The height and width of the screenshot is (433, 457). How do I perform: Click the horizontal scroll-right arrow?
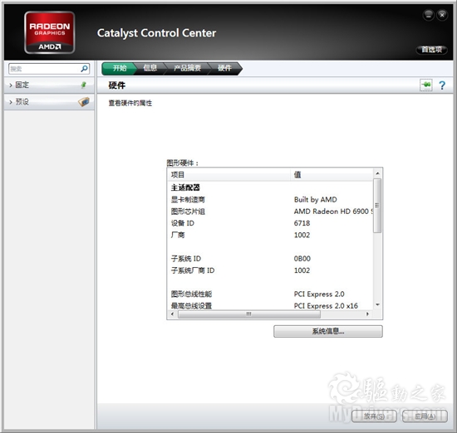click(367, 314)
